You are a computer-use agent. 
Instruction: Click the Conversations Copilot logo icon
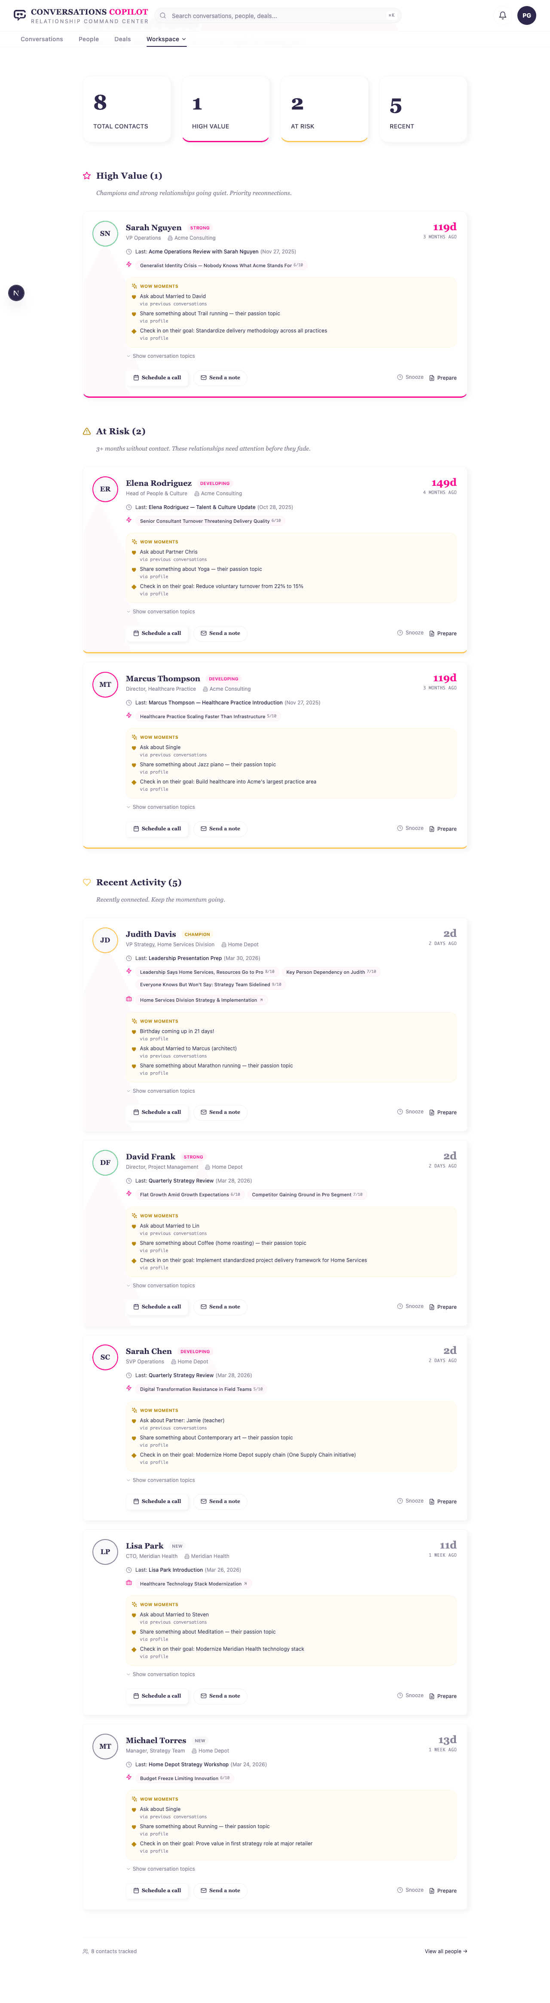point(19,15)
